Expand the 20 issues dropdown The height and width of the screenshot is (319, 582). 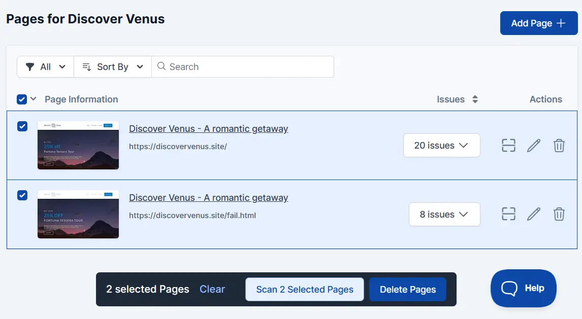click(441, 146)
